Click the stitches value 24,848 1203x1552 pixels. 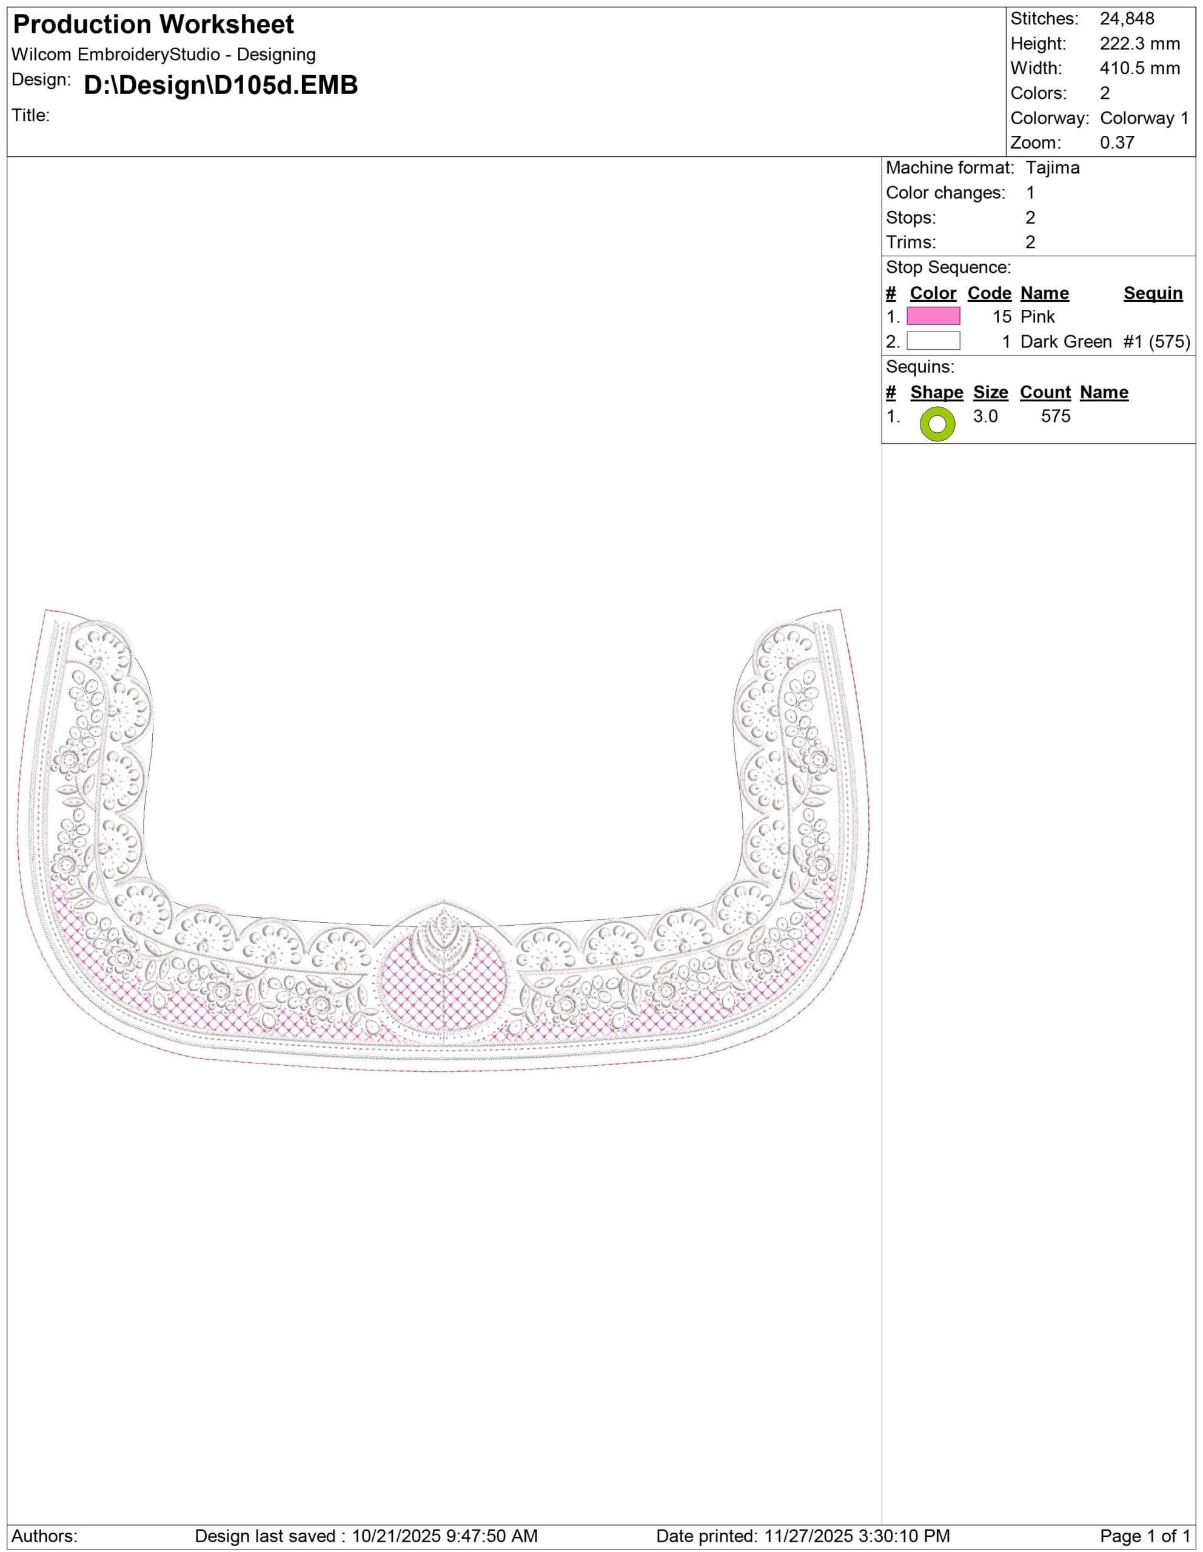click(x=1127, y=19)
